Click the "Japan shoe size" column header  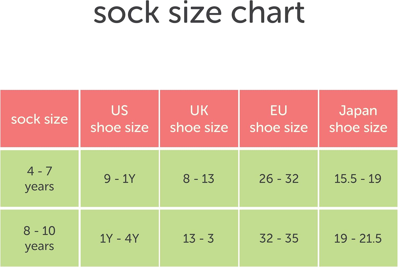click(x=358, y=119)
